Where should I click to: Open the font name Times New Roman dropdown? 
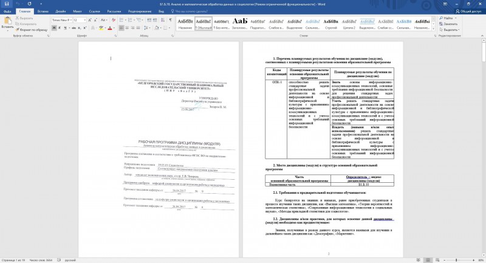(71, 20)
